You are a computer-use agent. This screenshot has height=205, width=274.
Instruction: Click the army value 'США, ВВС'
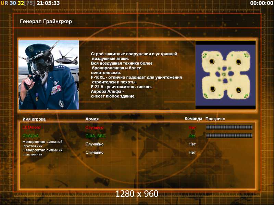point(96,136)
